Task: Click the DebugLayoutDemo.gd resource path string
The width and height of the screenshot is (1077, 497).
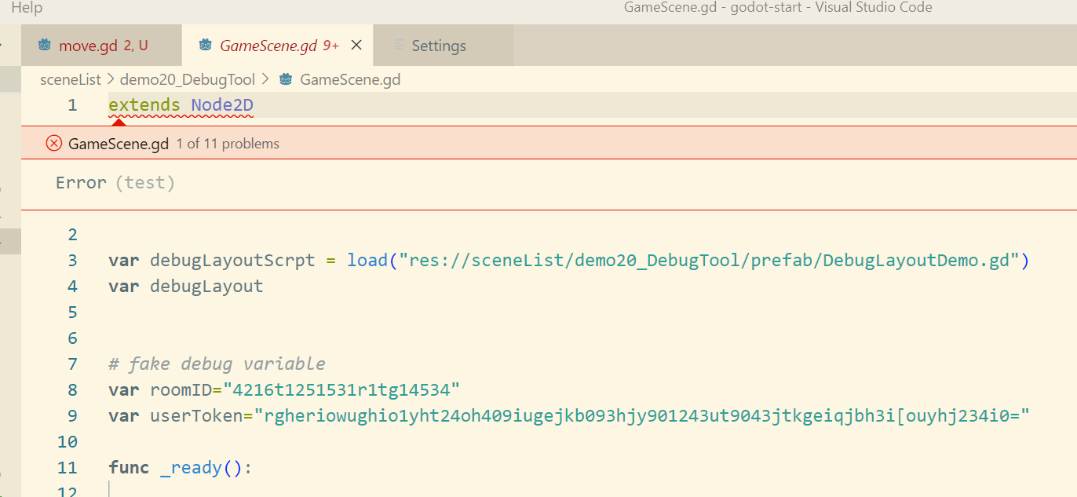Action: point(709,261)
